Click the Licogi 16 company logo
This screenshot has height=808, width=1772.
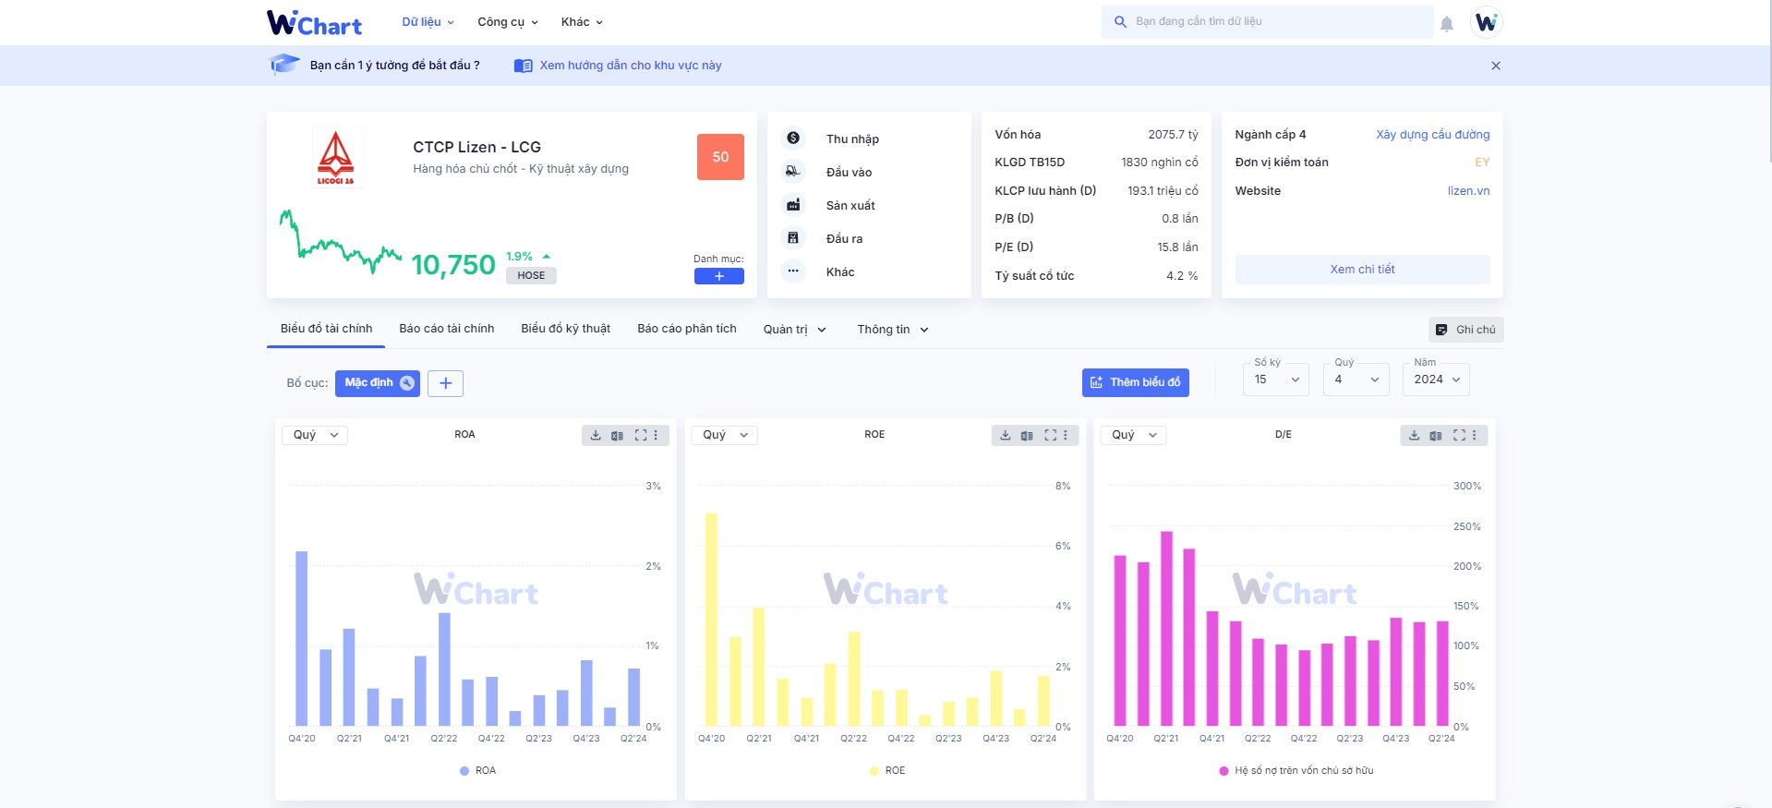tap(335, 158)
